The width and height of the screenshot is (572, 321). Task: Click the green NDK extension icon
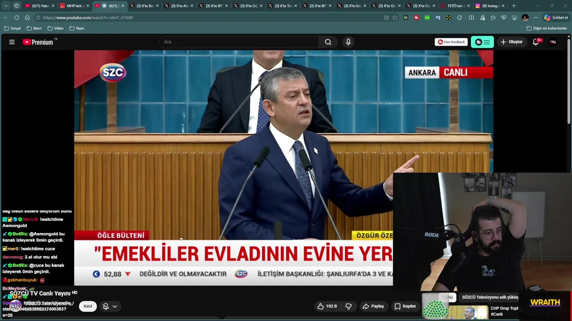click(427, 17)
